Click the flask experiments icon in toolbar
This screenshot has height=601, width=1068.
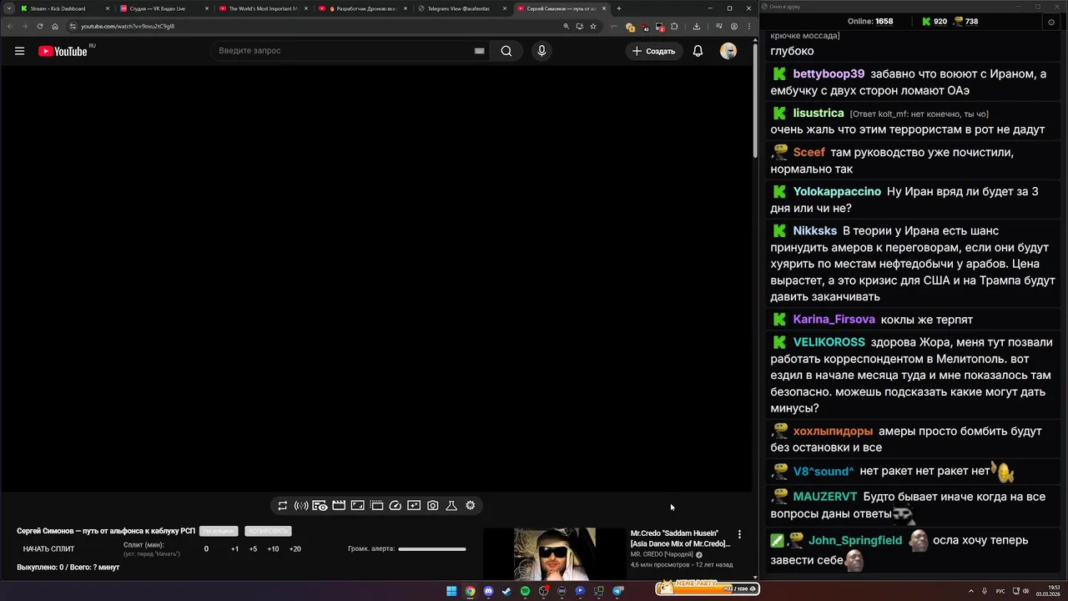click(451, 506)
